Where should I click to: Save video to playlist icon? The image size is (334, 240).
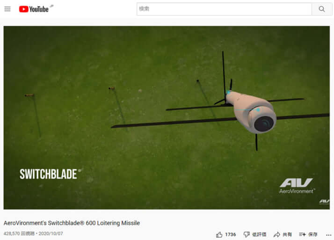(302, 234)
